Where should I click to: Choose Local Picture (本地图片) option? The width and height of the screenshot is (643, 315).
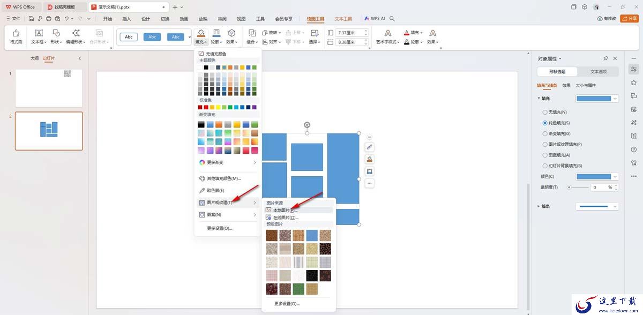tap(298, 210)
